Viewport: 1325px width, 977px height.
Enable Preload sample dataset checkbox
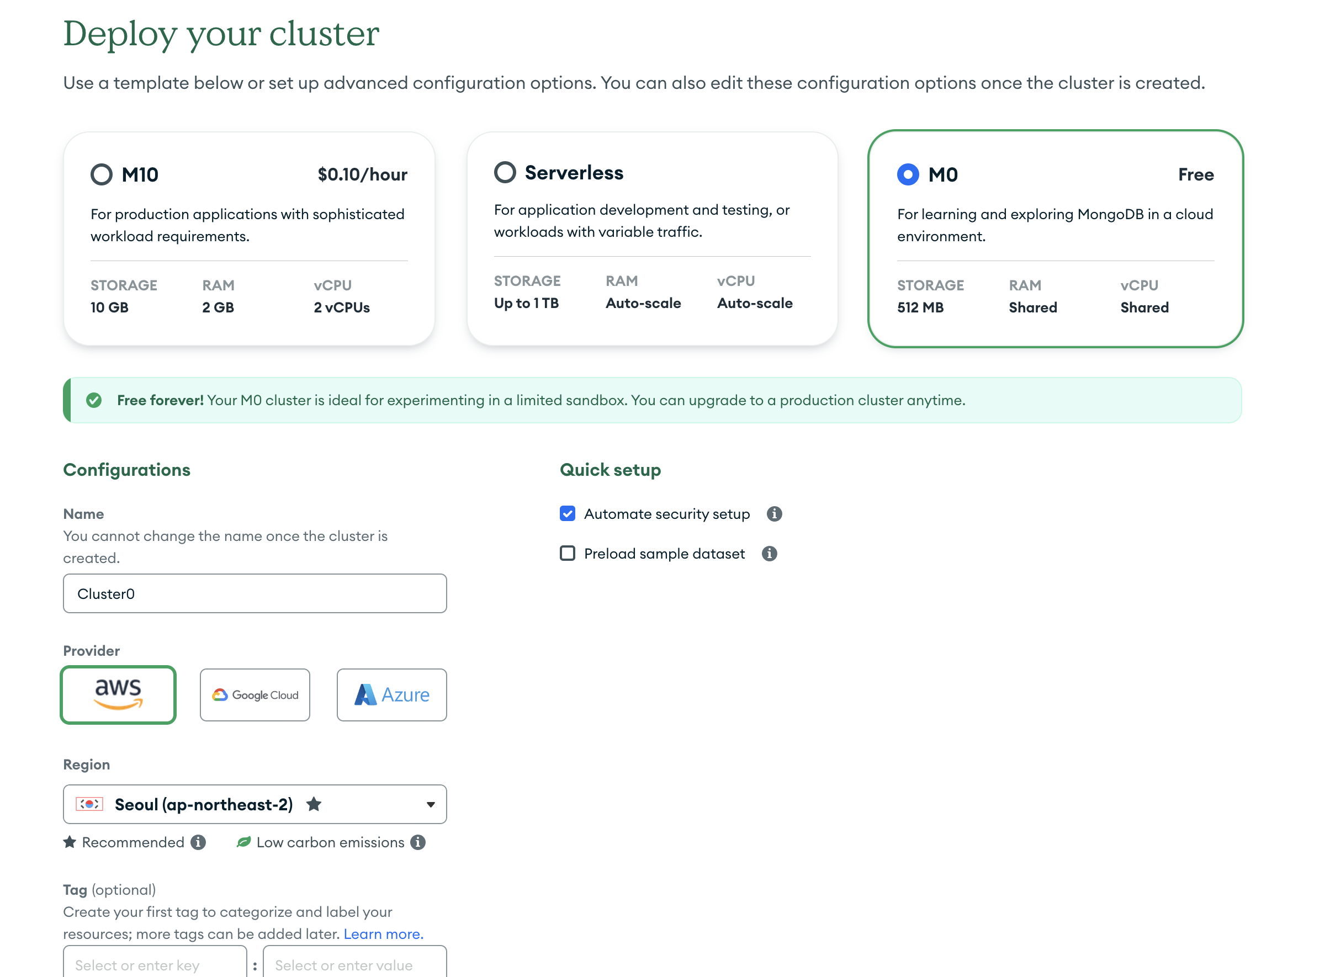point(568,554)
